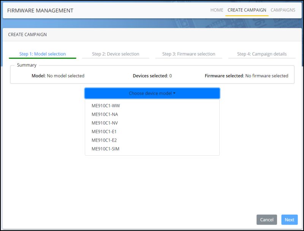This screenshot has height=231, width=304.
Task: Select ME910C1-WW from the model list
Action: (x=152, y=106)
